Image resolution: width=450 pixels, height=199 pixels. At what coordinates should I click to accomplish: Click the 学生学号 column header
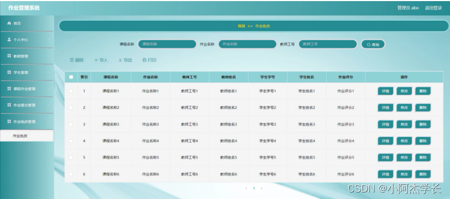coord(267,77)
